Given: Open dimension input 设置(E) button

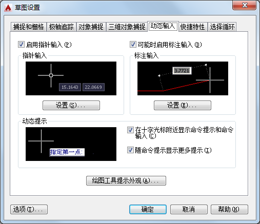Looking at the screenshot, I should [x=183, y=105].
